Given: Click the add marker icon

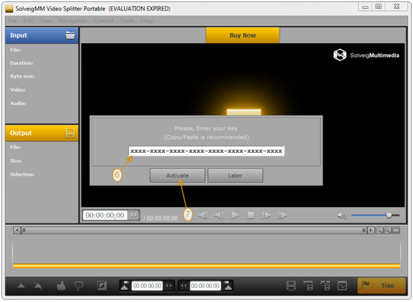Looking at the screenshot, I should point(20,285).
